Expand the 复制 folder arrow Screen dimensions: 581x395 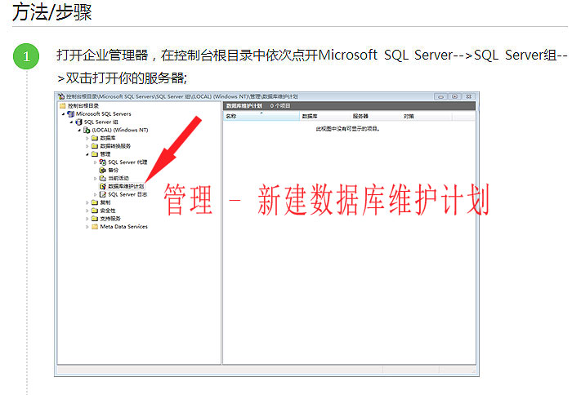(87, 202)
